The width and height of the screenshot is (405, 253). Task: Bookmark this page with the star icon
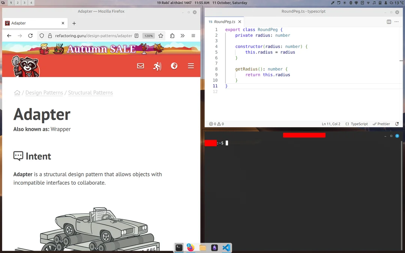(x=160, y=36)
